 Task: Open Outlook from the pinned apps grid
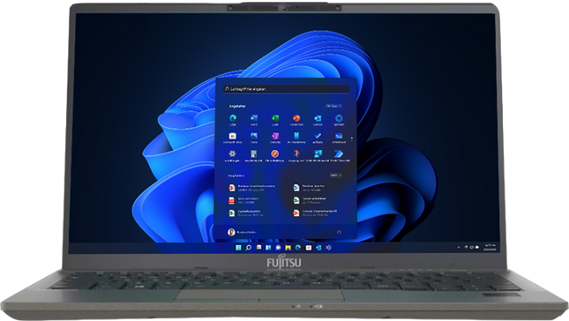tap(318, 120)
